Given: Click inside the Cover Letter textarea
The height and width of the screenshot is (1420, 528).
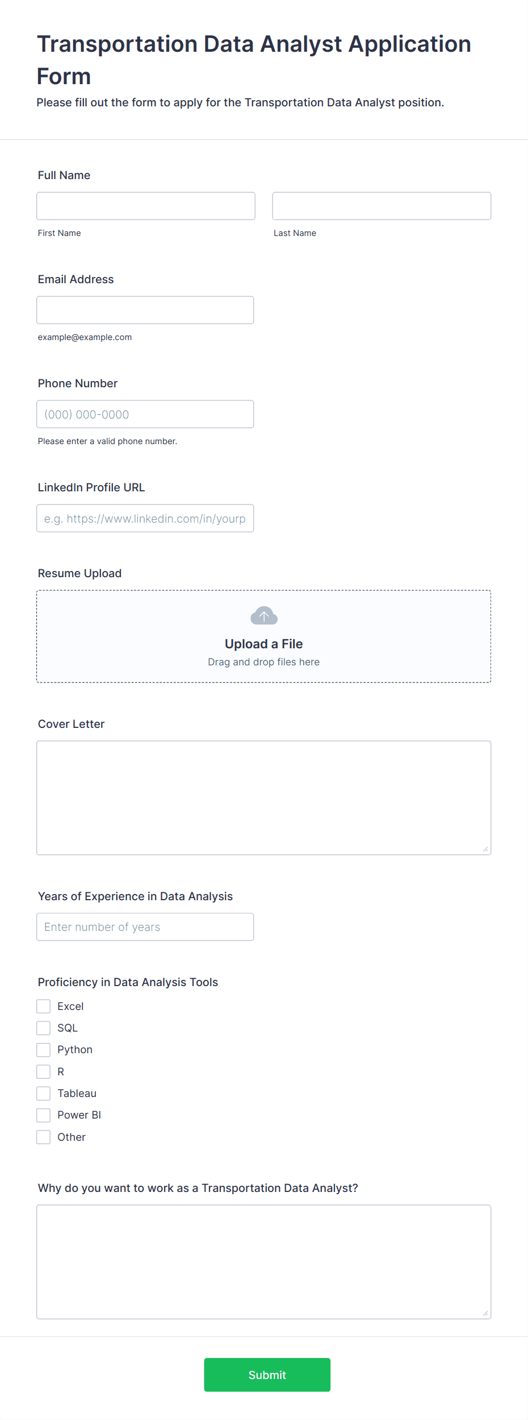Looking at the screenshot, I should 264,797.
